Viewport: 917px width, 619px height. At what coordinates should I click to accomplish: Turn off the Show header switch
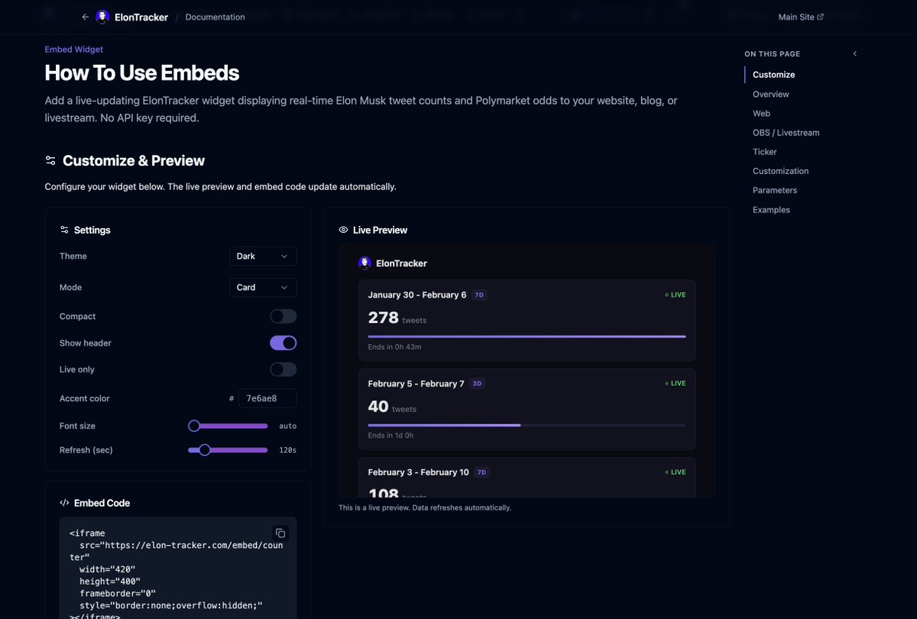[x=283, y=343]
